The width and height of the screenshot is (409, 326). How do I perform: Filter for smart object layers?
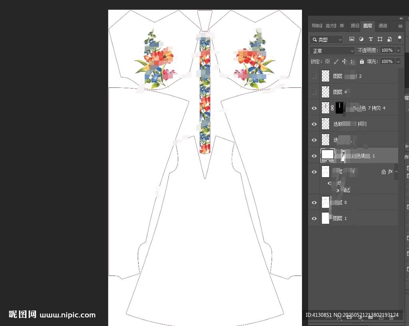(x=389, y=39)
